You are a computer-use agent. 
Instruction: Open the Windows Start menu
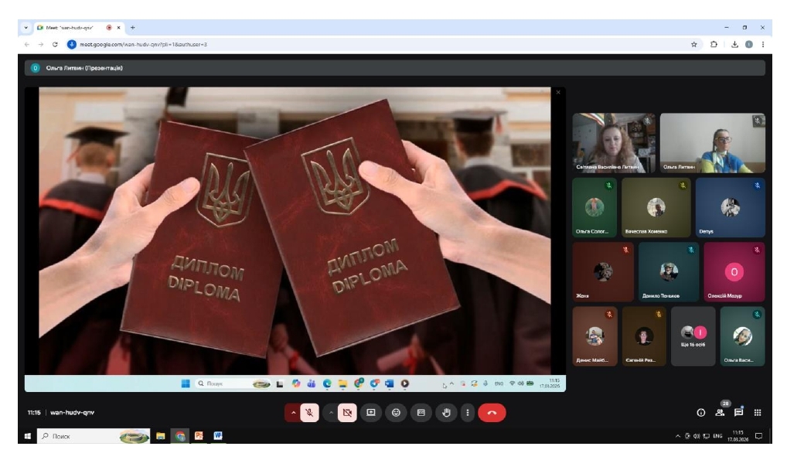(28, 436)
